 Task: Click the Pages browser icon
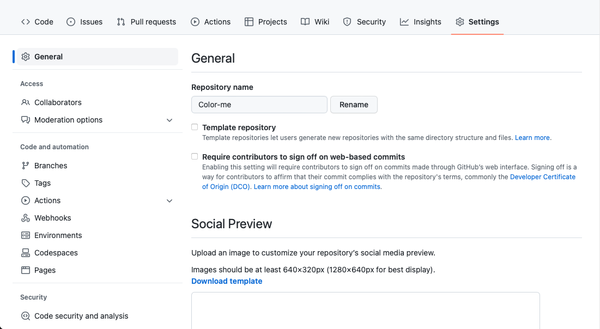26,270
